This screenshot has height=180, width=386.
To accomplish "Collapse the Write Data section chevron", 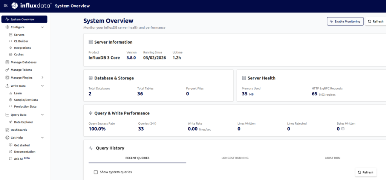I will pos(42,86).
